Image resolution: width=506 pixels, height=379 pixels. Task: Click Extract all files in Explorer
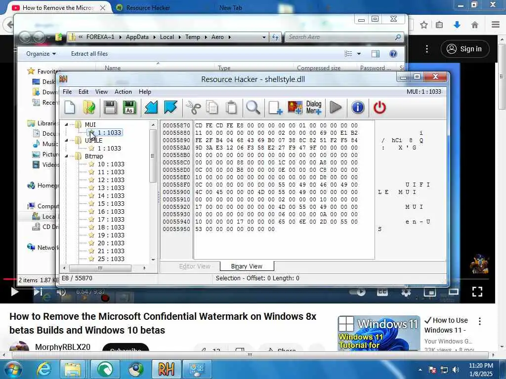click(x=89, y=54)
